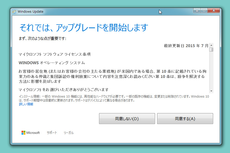
Task: Open the リーガル legal link
Action: point(69,133)
